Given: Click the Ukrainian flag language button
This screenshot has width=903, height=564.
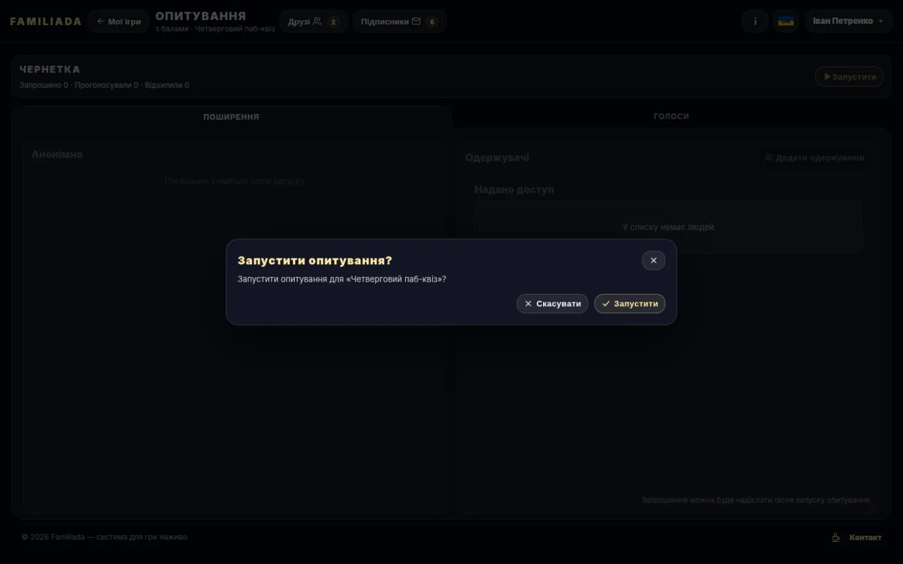Looking at the screenshot, I should [786, 21].
